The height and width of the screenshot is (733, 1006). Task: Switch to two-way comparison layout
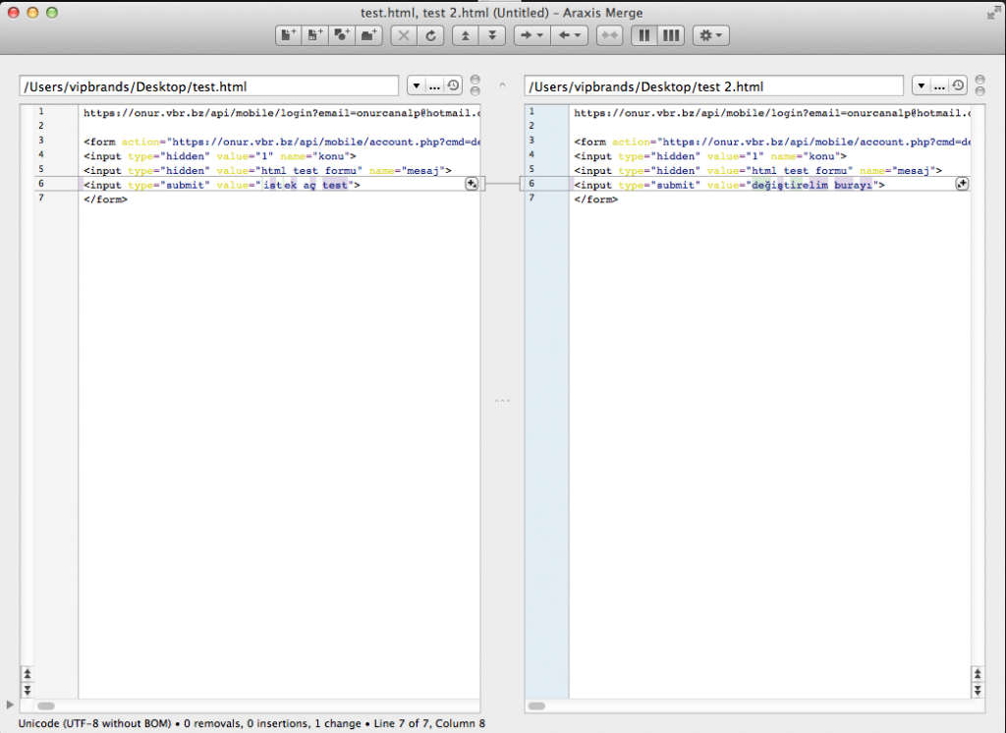pyautogui.click(x=644, y=35)
